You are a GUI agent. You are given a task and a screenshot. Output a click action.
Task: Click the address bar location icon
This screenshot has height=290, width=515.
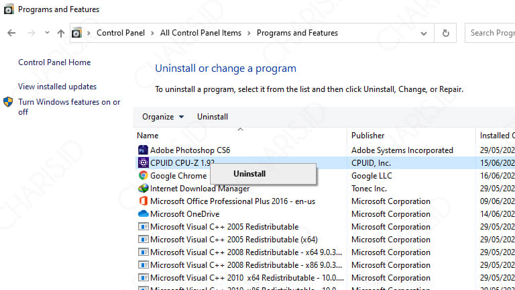point(76,33)
